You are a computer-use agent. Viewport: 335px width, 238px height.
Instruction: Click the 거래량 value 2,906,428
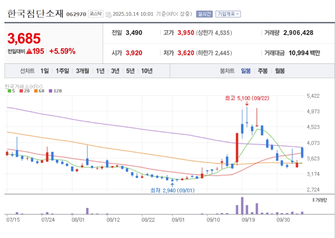pyautogui.click(x=298, y=33)
